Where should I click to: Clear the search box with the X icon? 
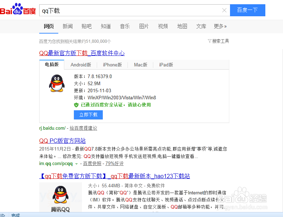pyautogui.click(x=224, y=10)
